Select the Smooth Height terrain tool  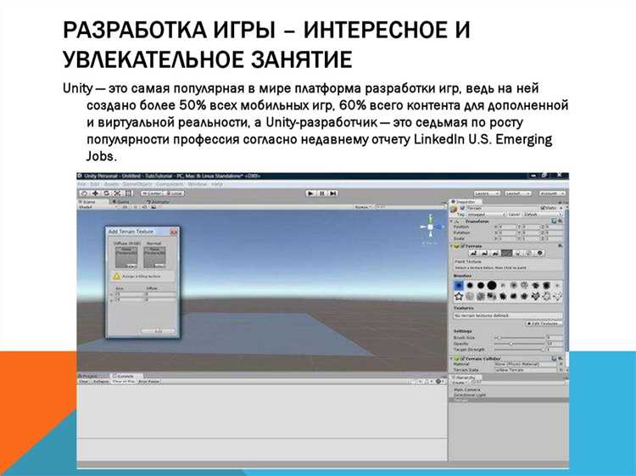click(x=495, y=253)
